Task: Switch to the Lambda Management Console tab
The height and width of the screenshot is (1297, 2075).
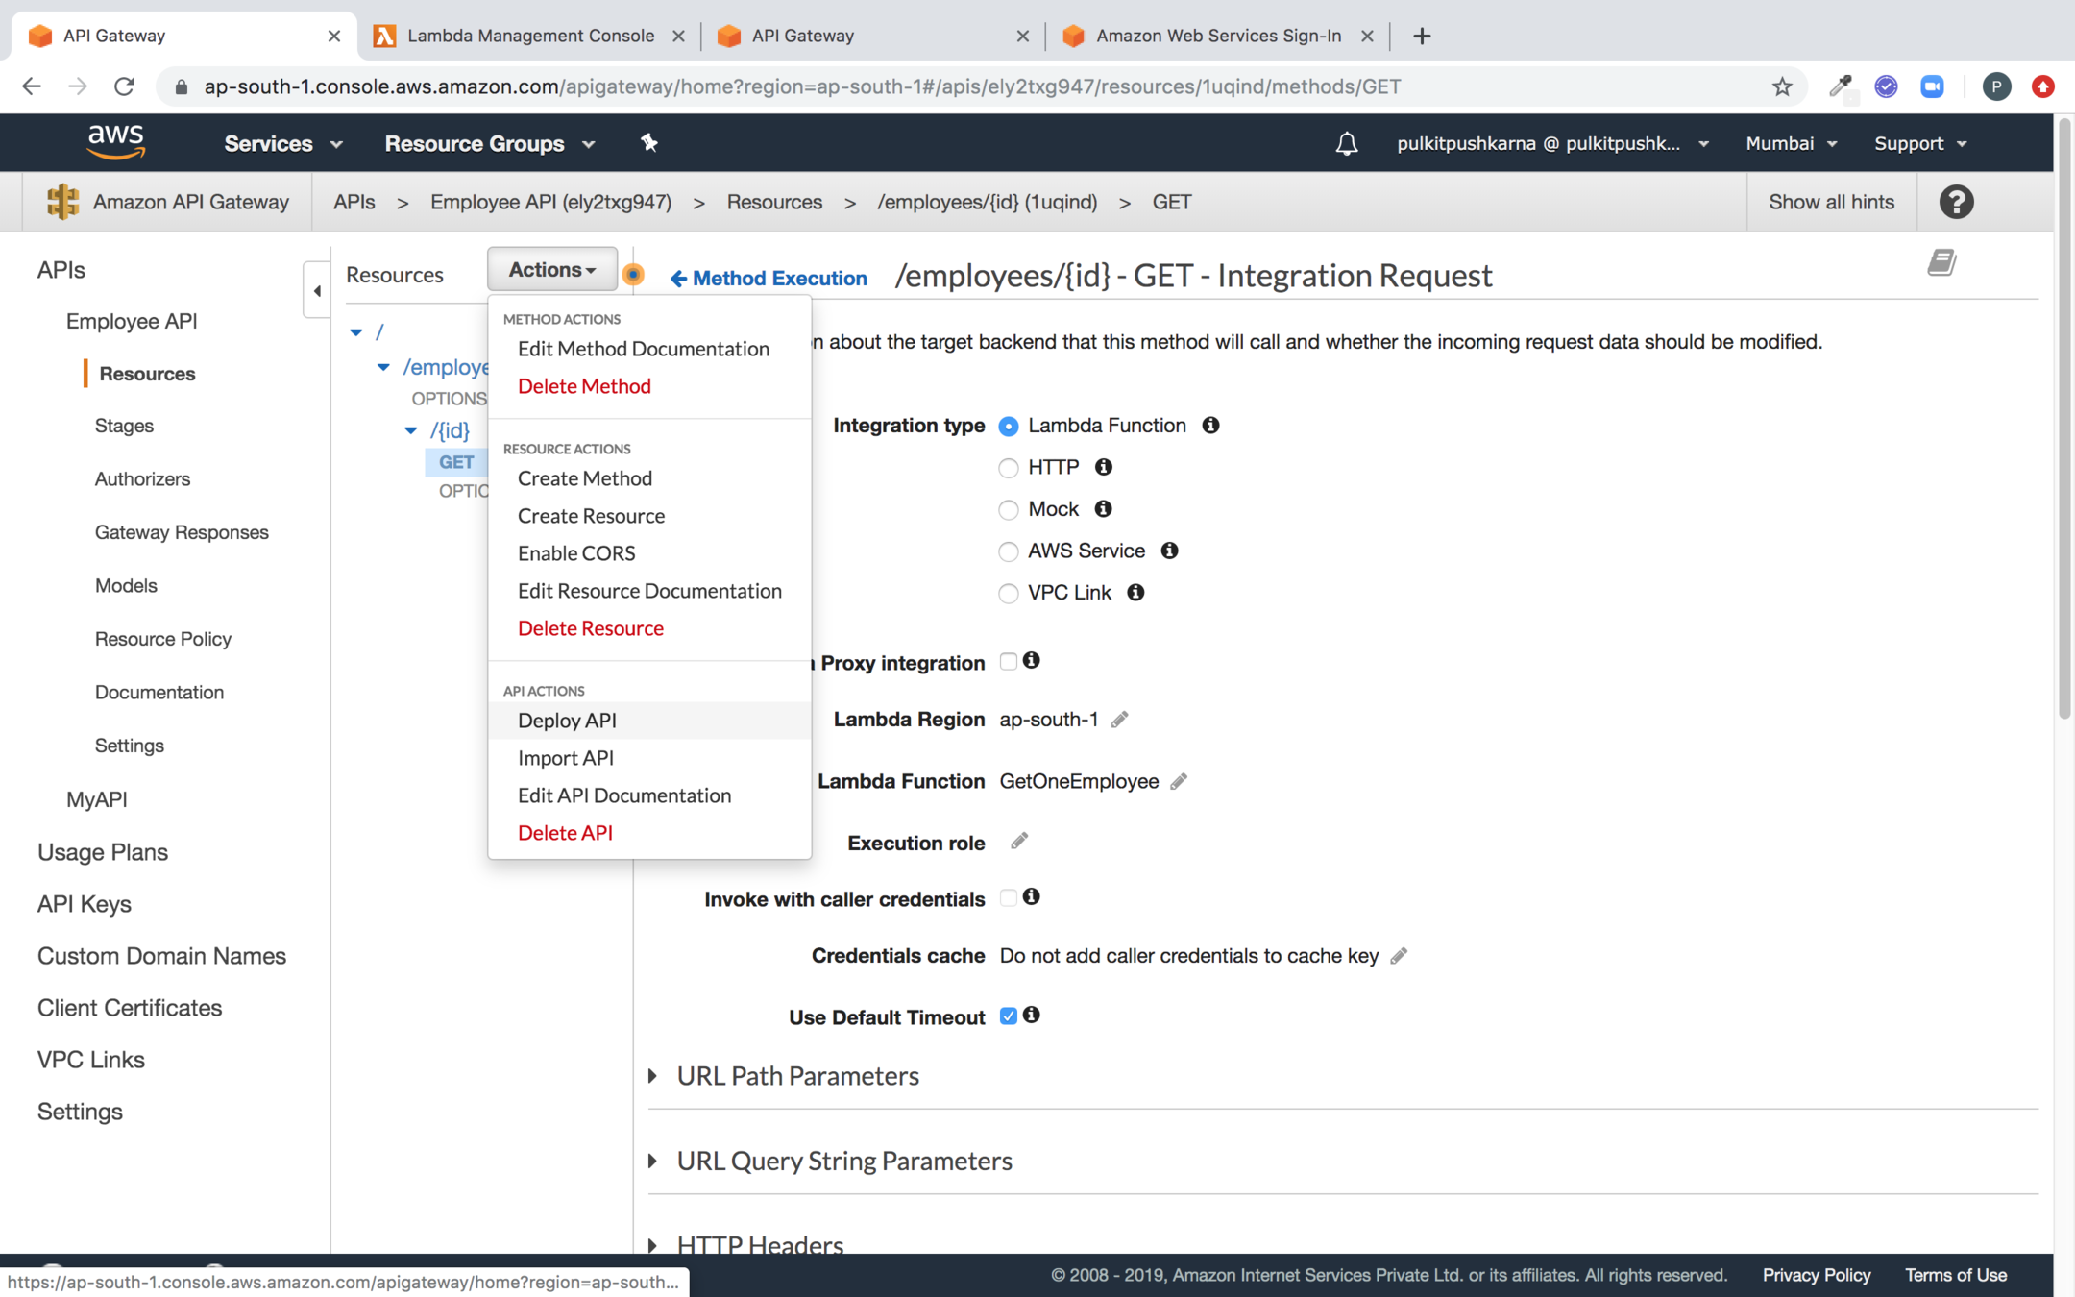Action: pyautogui.click(x=529, y=36)
